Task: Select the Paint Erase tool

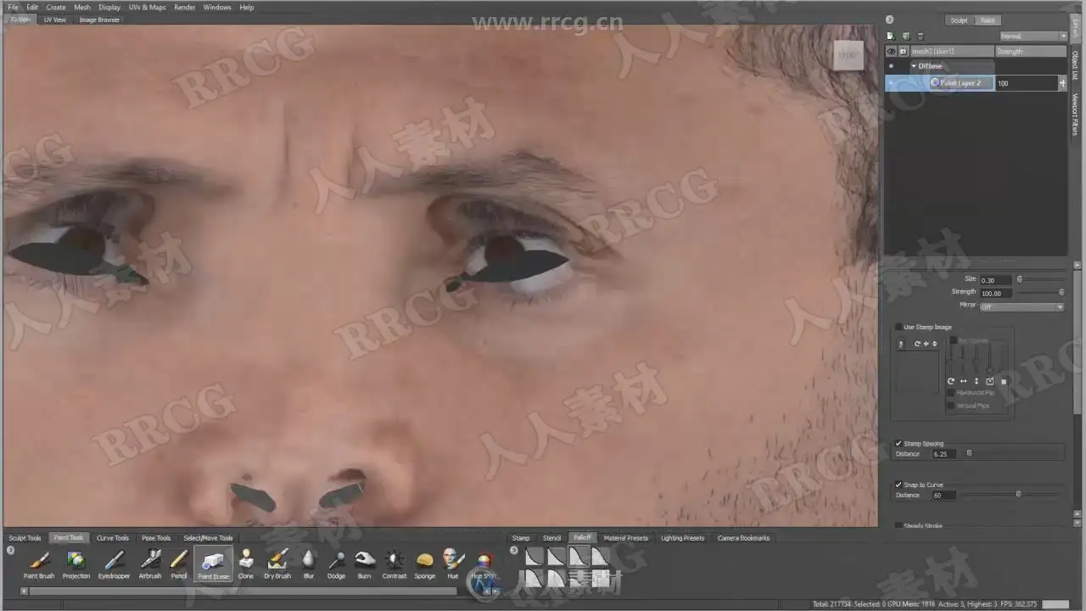Action: (214, 563)
